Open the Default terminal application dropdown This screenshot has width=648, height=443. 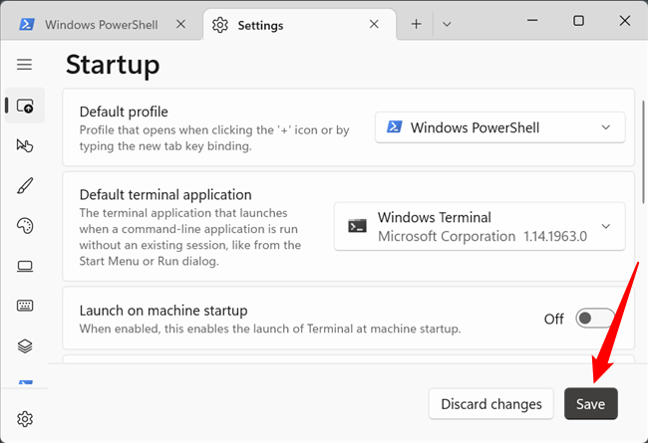[x=480, y=227]
